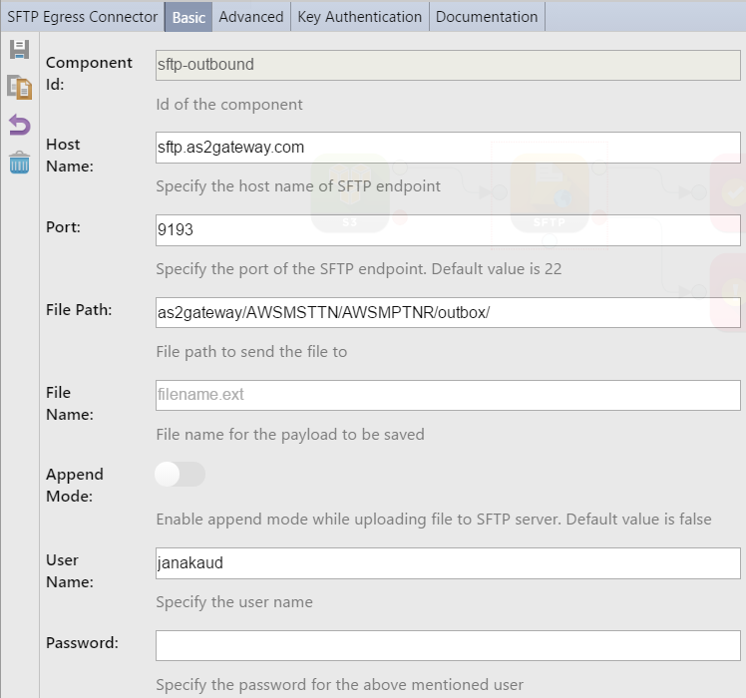
Task: Switch to the Advanced tab
Action: [x=251, y=17]
